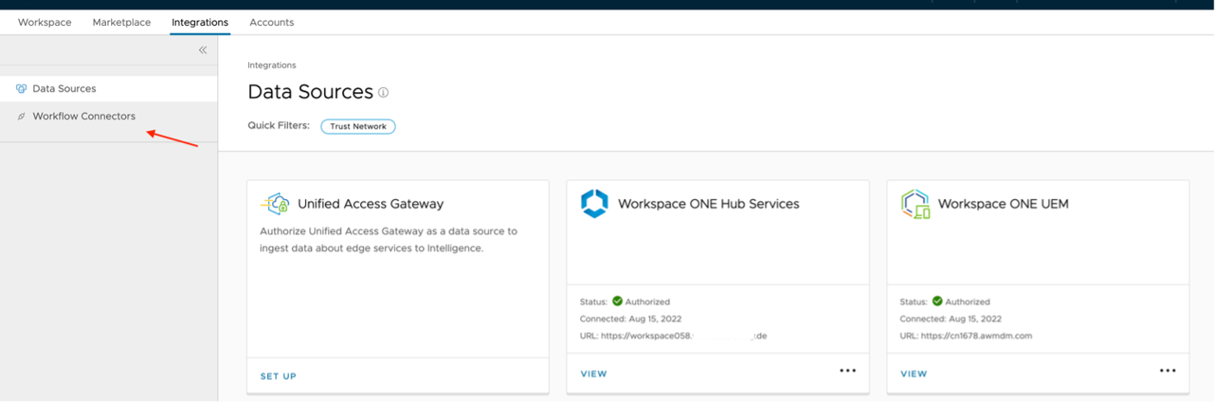Viewport: 1216px width, 405px height.
Task: Click the Unified Access Gateway logo icon
Action: point(275,204)
